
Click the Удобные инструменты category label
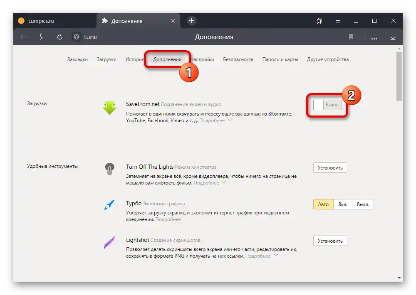[x=52, y=166]
